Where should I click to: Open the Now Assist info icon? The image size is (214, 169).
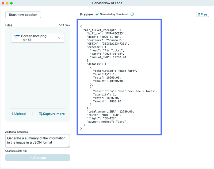(132, 14)
